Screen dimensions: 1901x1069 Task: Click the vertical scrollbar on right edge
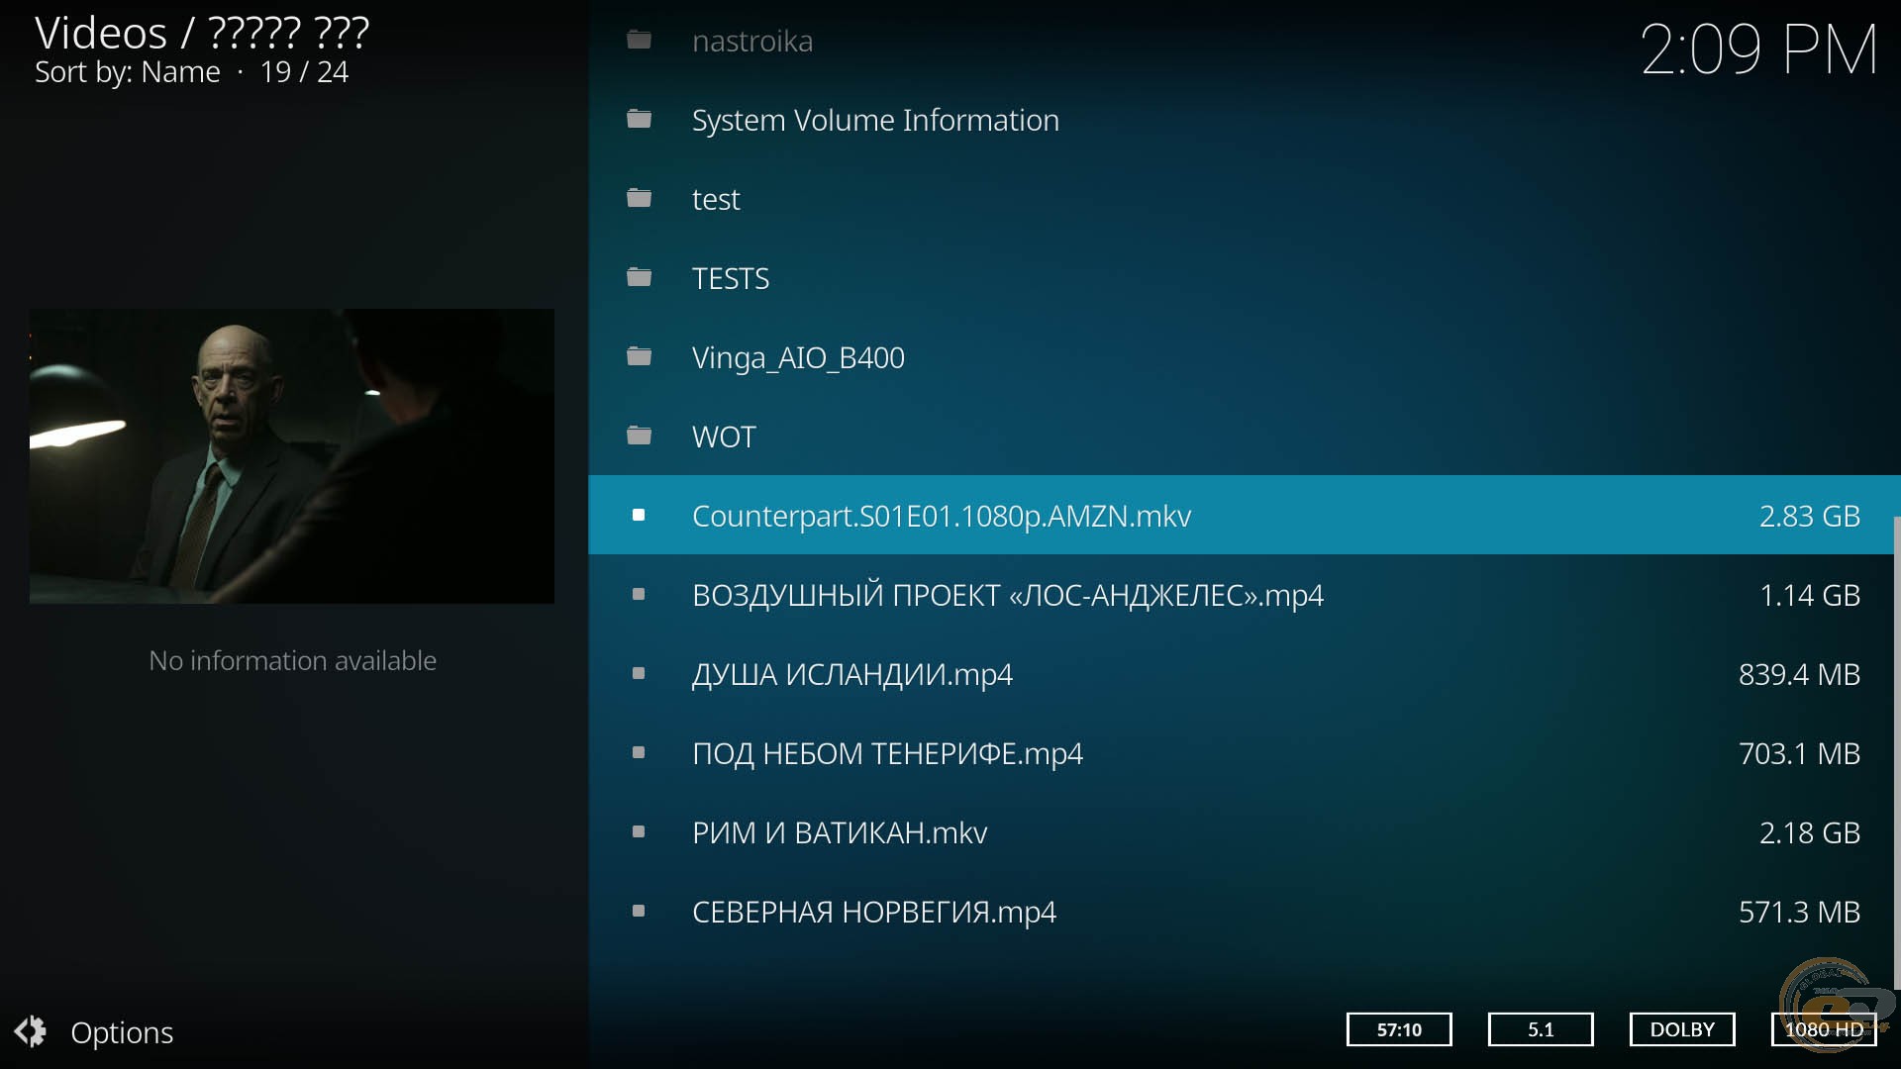[x=1895, y=752]
